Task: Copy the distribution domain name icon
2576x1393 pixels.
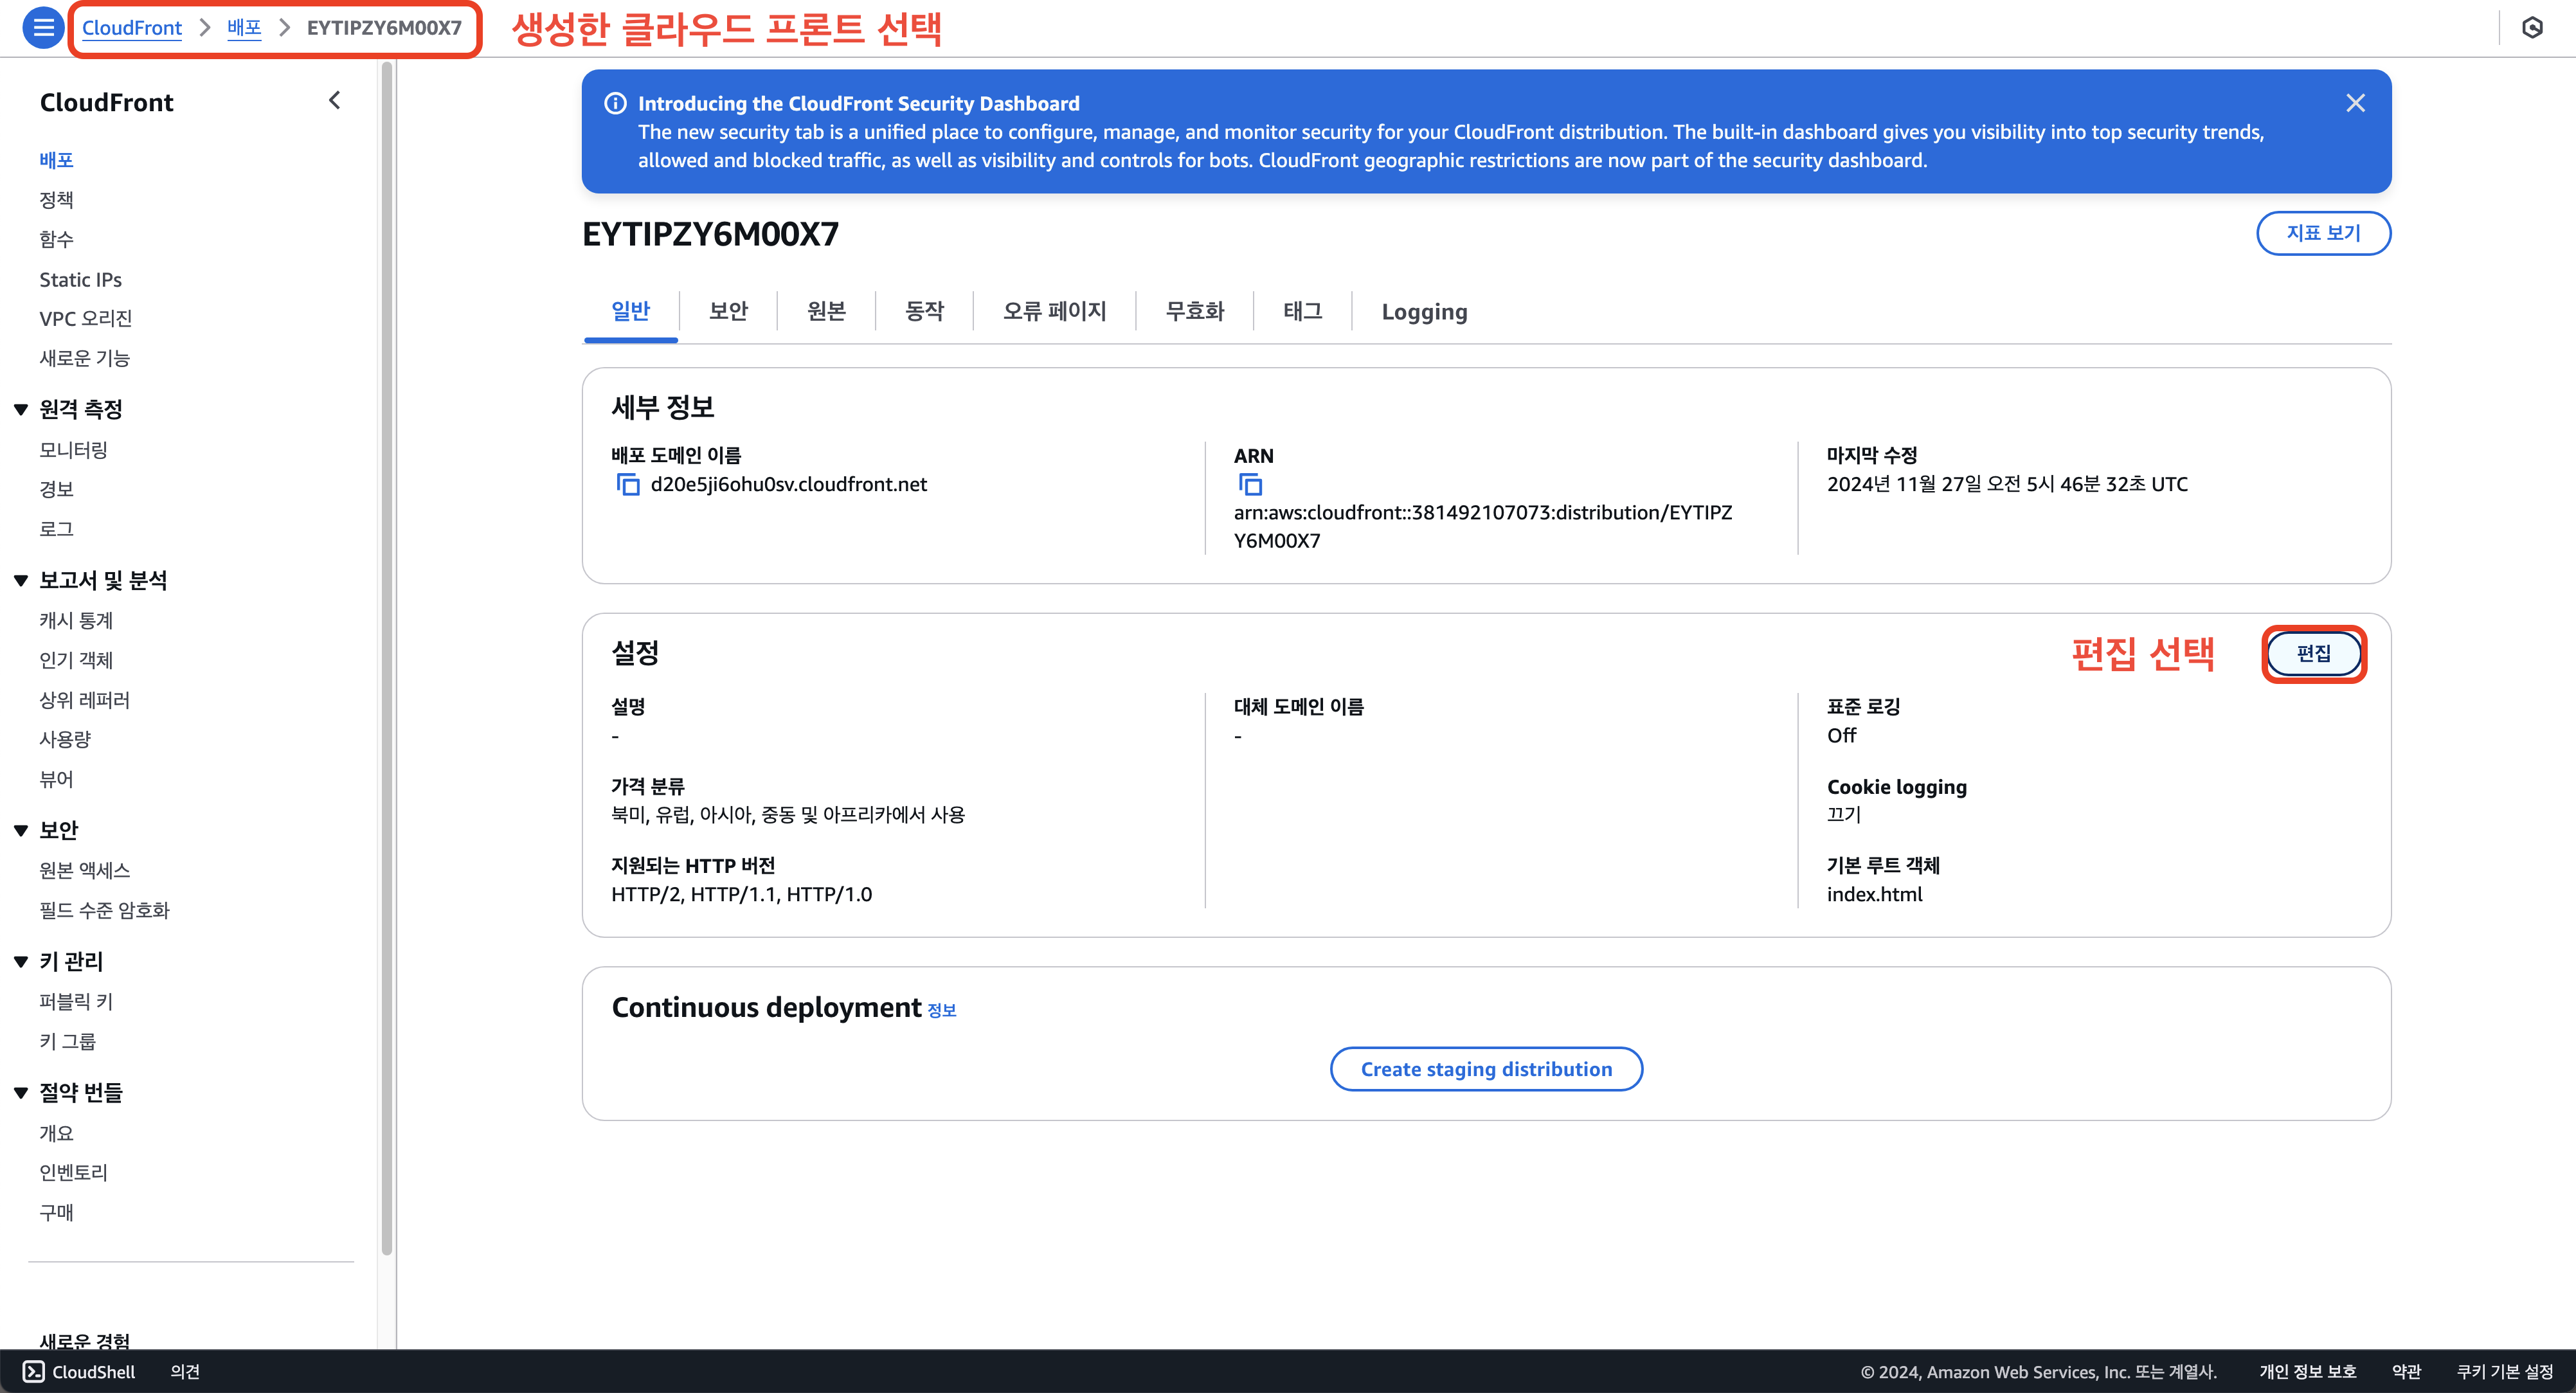Action: pos(628,485)
